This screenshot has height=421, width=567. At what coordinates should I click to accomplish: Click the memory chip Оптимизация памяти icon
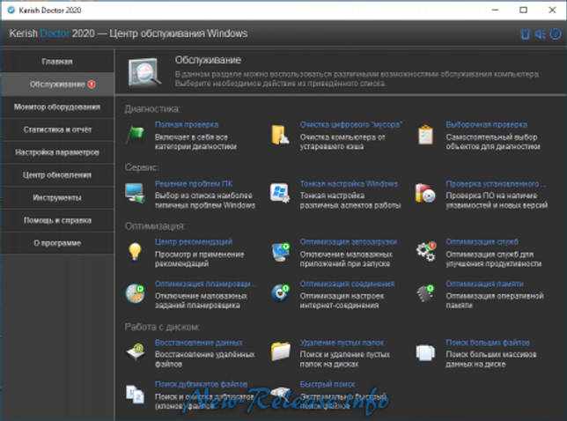click(425, 293)
